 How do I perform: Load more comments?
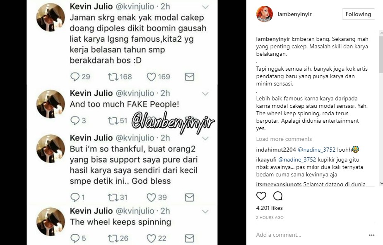coord(284,139)
